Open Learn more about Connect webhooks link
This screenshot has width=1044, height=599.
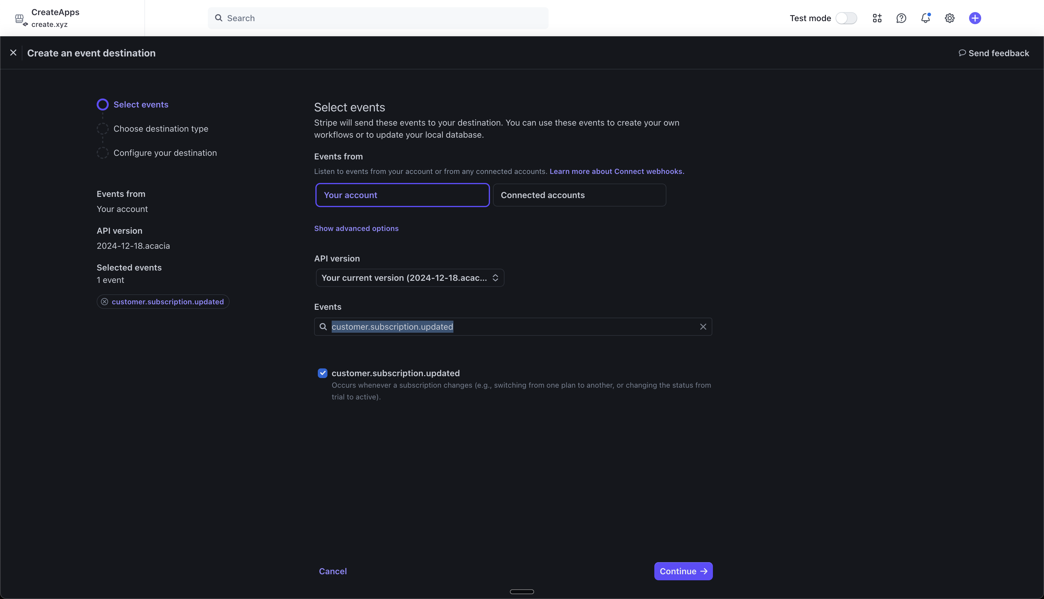coord(617,171)
